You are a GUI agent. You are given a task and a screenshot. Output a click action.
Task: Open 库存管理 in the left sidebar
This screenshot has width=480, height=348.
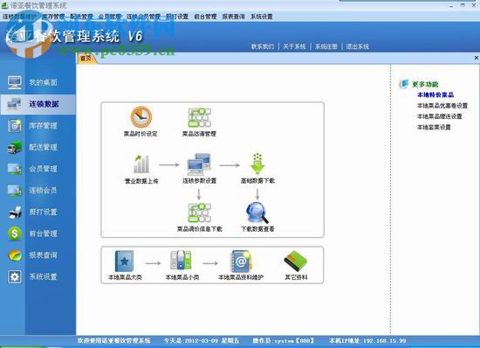[x=38, y=126]
